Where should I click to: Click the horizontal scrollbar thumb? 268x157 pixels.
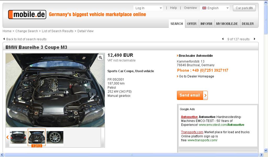click(132, 155)
